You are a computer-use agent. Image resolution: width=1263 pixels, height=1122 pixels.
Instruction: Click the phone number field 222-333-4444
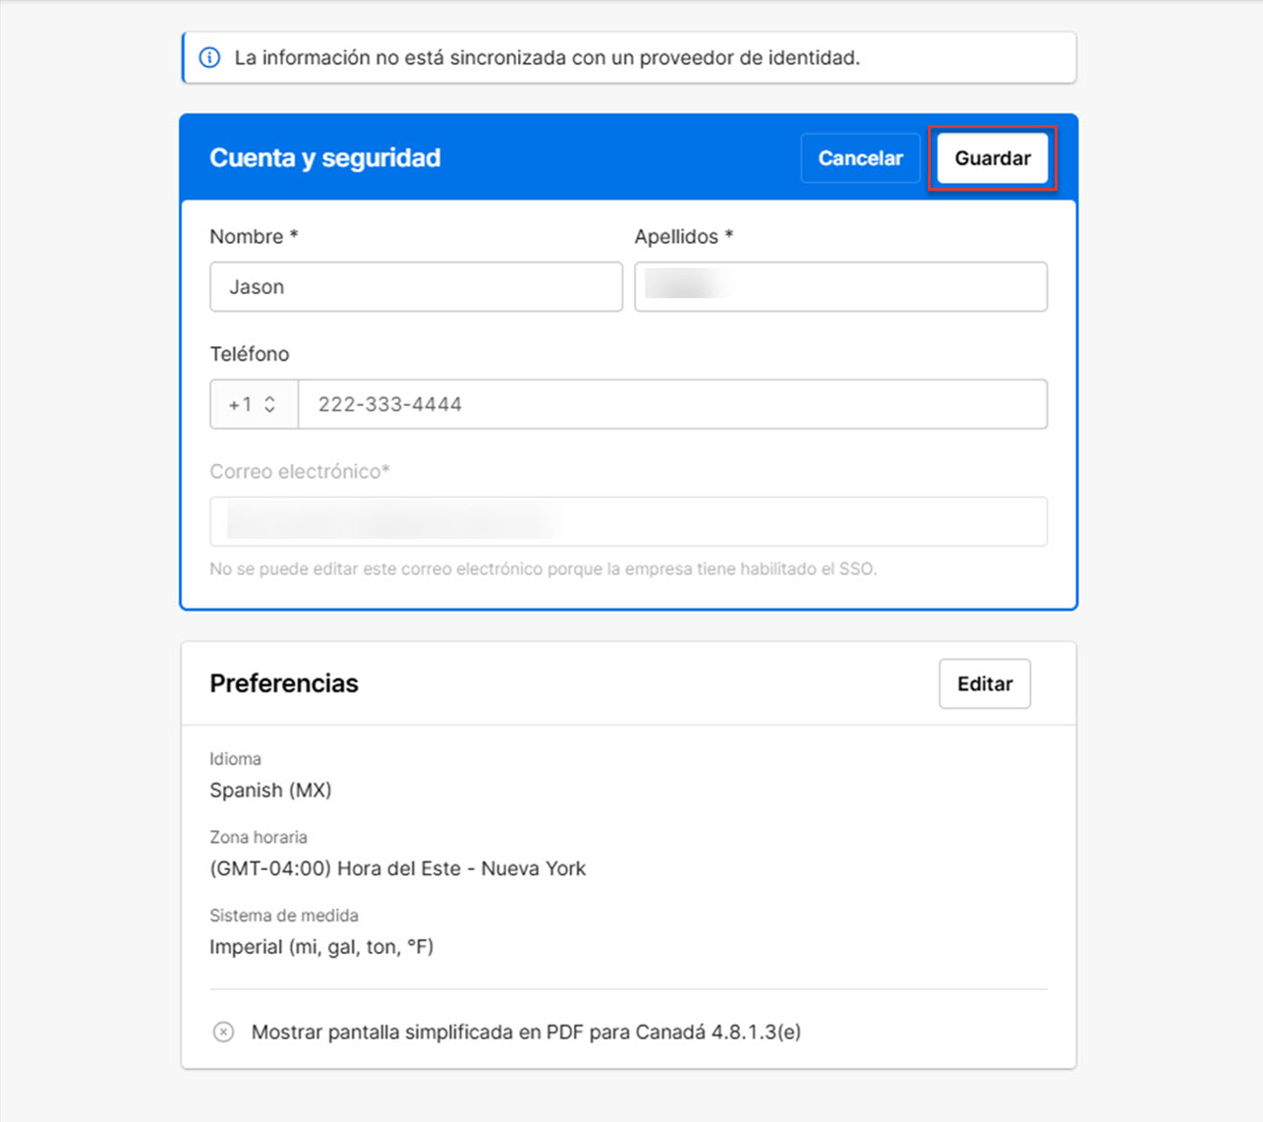(x=672, y=404)
